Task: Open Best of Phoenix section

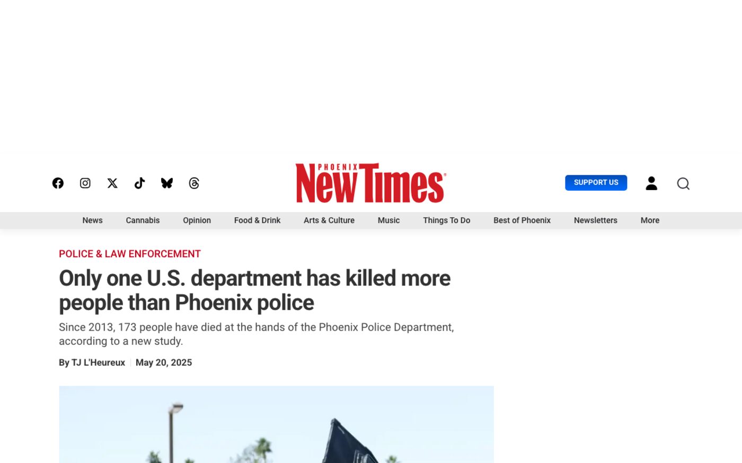Action: (522, 220)
